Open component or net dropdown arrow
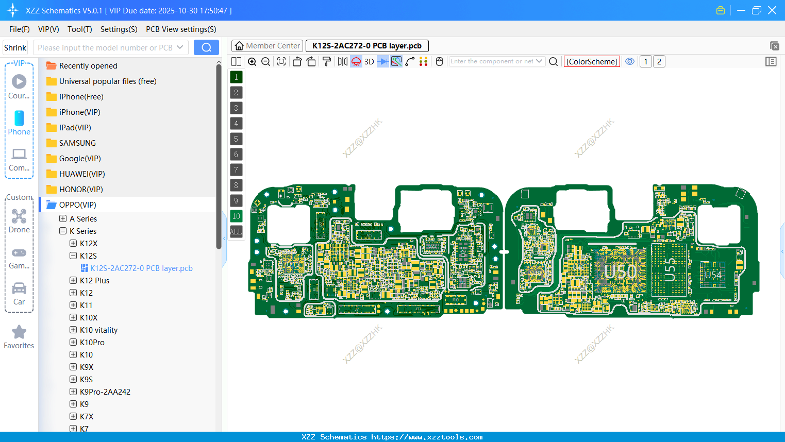Image resolution: width=785 pixels, height=442 pixels. (x=539, y=61)
